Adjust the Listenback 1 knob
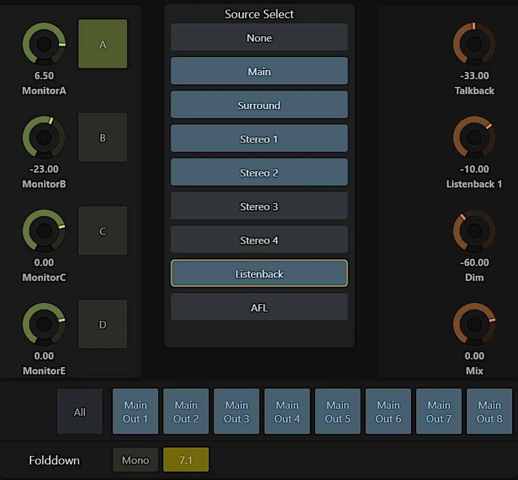 point(474,137)
